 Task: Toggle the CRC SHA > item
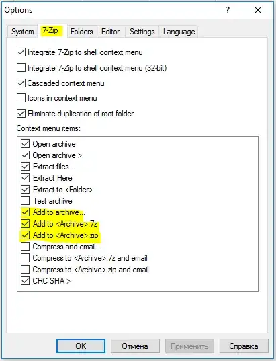coord(25,281)
